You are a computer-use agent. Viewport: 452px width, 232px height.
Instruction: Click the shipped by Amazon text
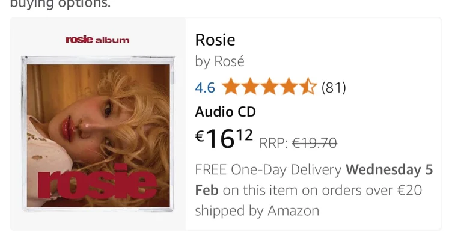pos(257,211)
